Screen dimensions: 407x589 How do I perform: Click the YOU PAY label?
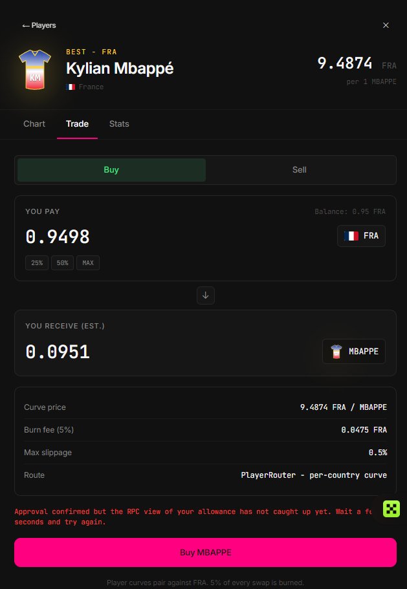[43, 211]
